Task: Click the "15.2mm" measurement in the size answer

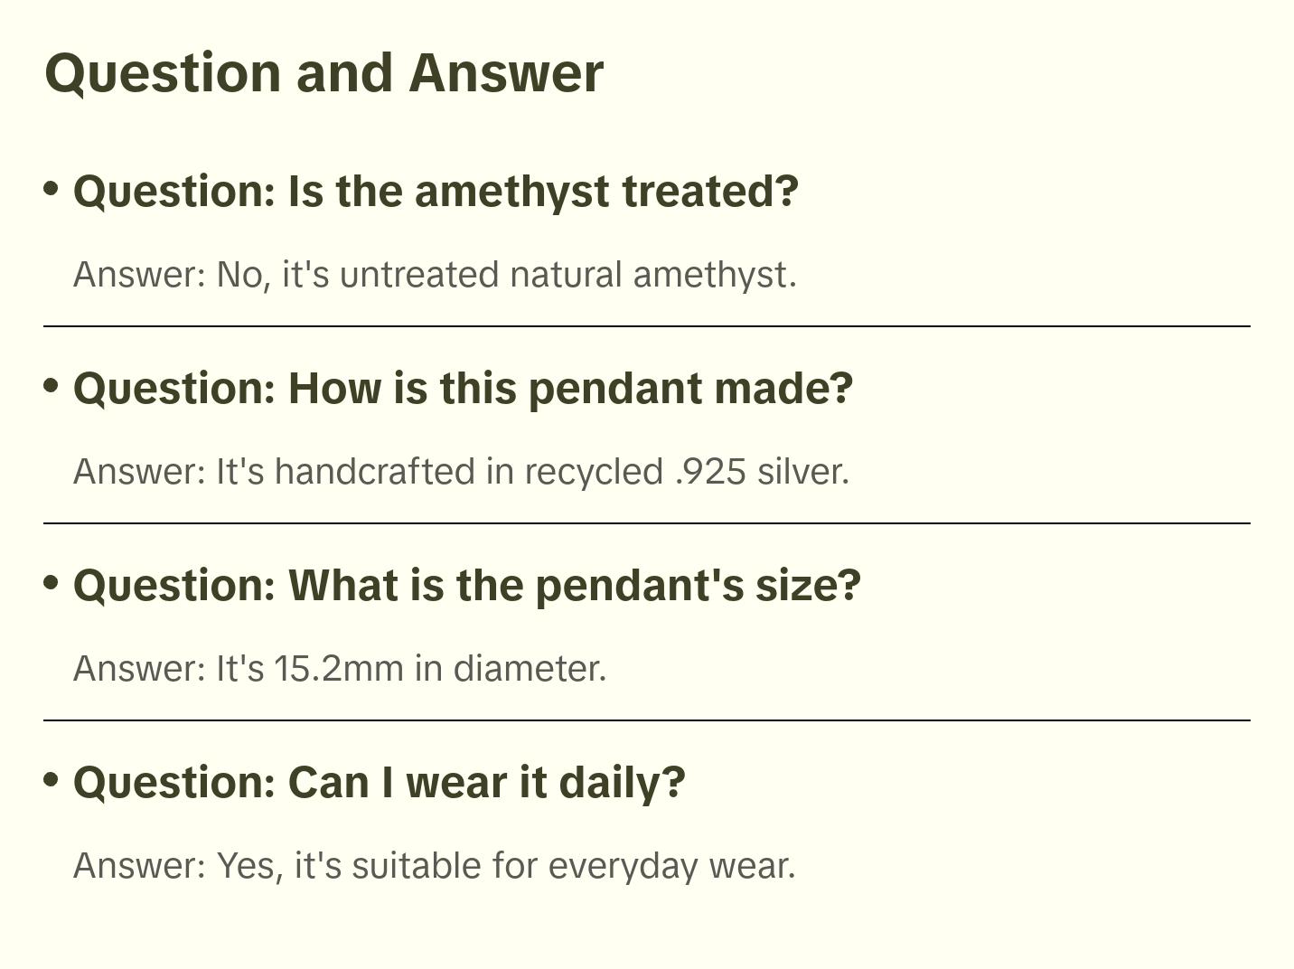Action: pos(339,669)
